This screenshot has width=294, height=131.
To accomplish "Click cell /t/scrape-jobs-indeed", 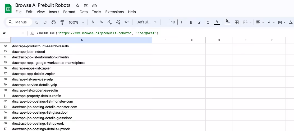I will [81, 52].
